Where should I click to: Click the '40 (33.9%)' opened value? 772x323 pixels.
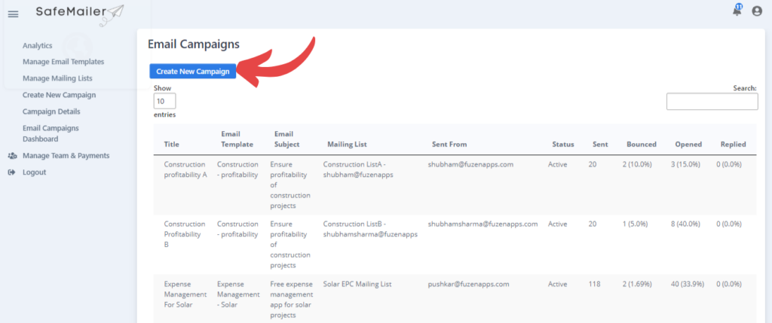[x=688, y=284]
